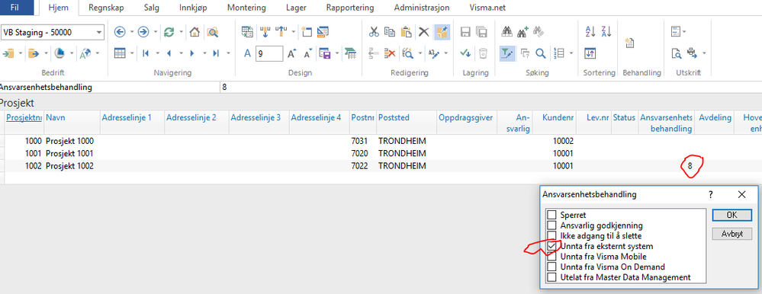Expand the forward arrow history dropdown
Screen dimensions: 762x294
[156, 32]
